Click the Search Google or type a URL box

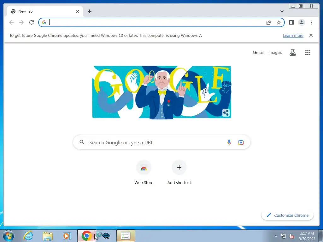tap(161, 142)
